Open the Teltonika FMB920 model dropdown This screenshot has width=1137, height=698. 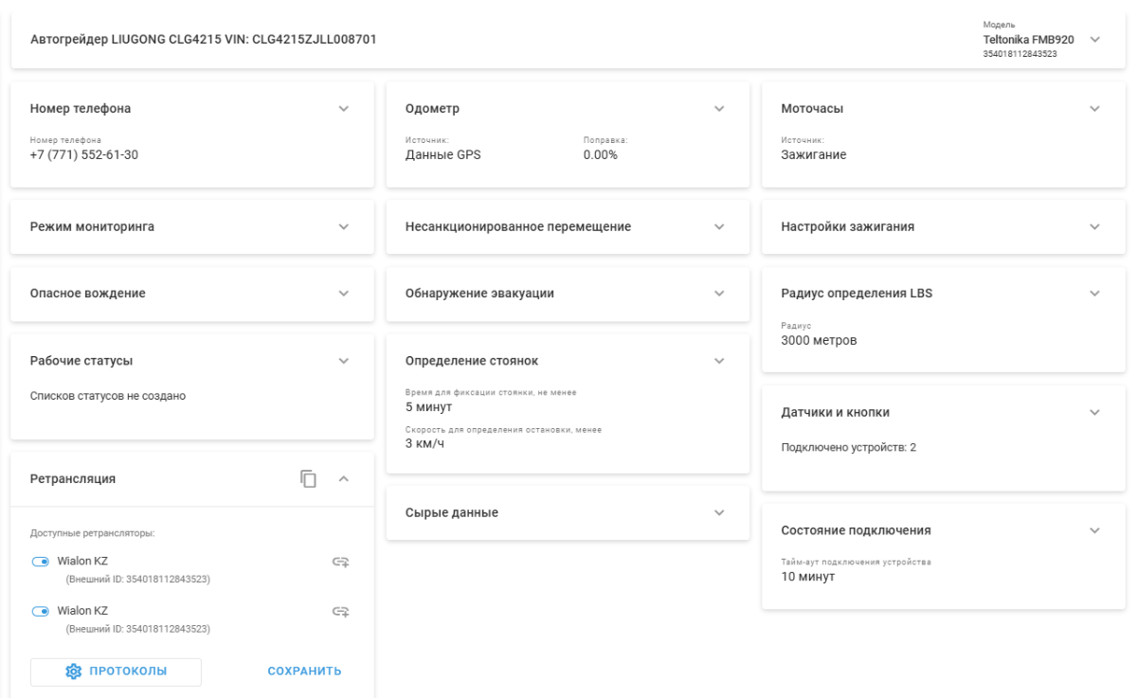(x=1095, y=40)
